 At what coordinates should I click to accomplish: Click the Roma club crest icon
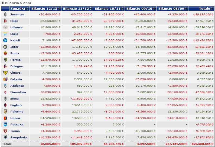(x=5, y=53)
